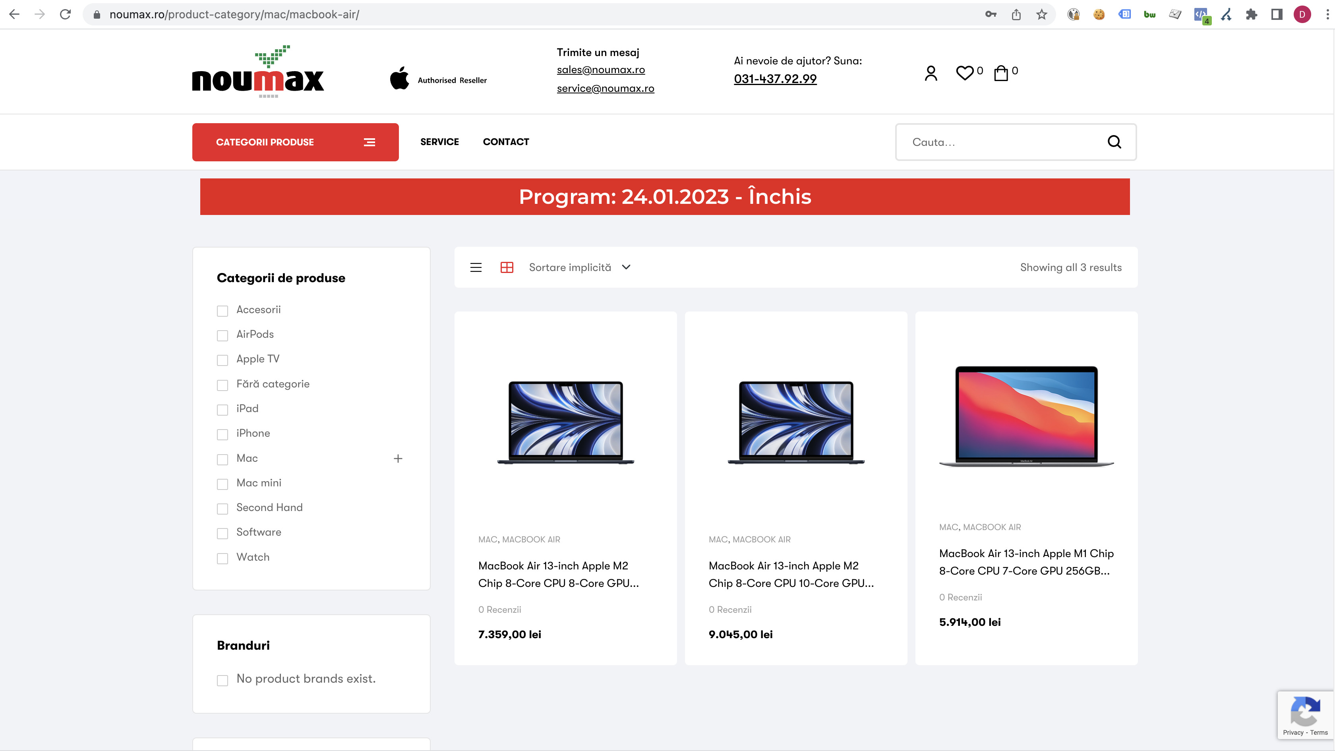Open the Sortare implicită sort dropdown

click(579, 267)
